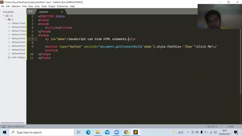Viewport: 242px width, 136px height.
Task: Open the Wi-Fi network tray icon
Action: [211, 132]
